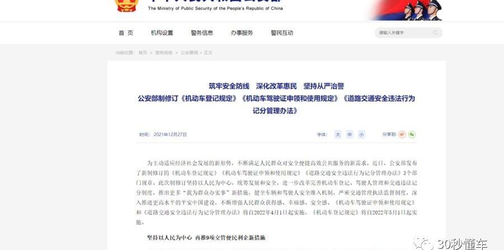
Task: Click the search magnifier icon
Action: [x=435, y=33]
